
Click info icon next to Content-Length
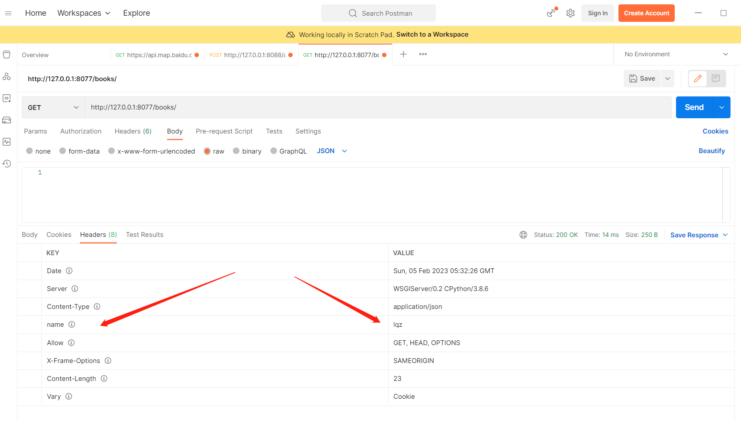click(104, 378)
